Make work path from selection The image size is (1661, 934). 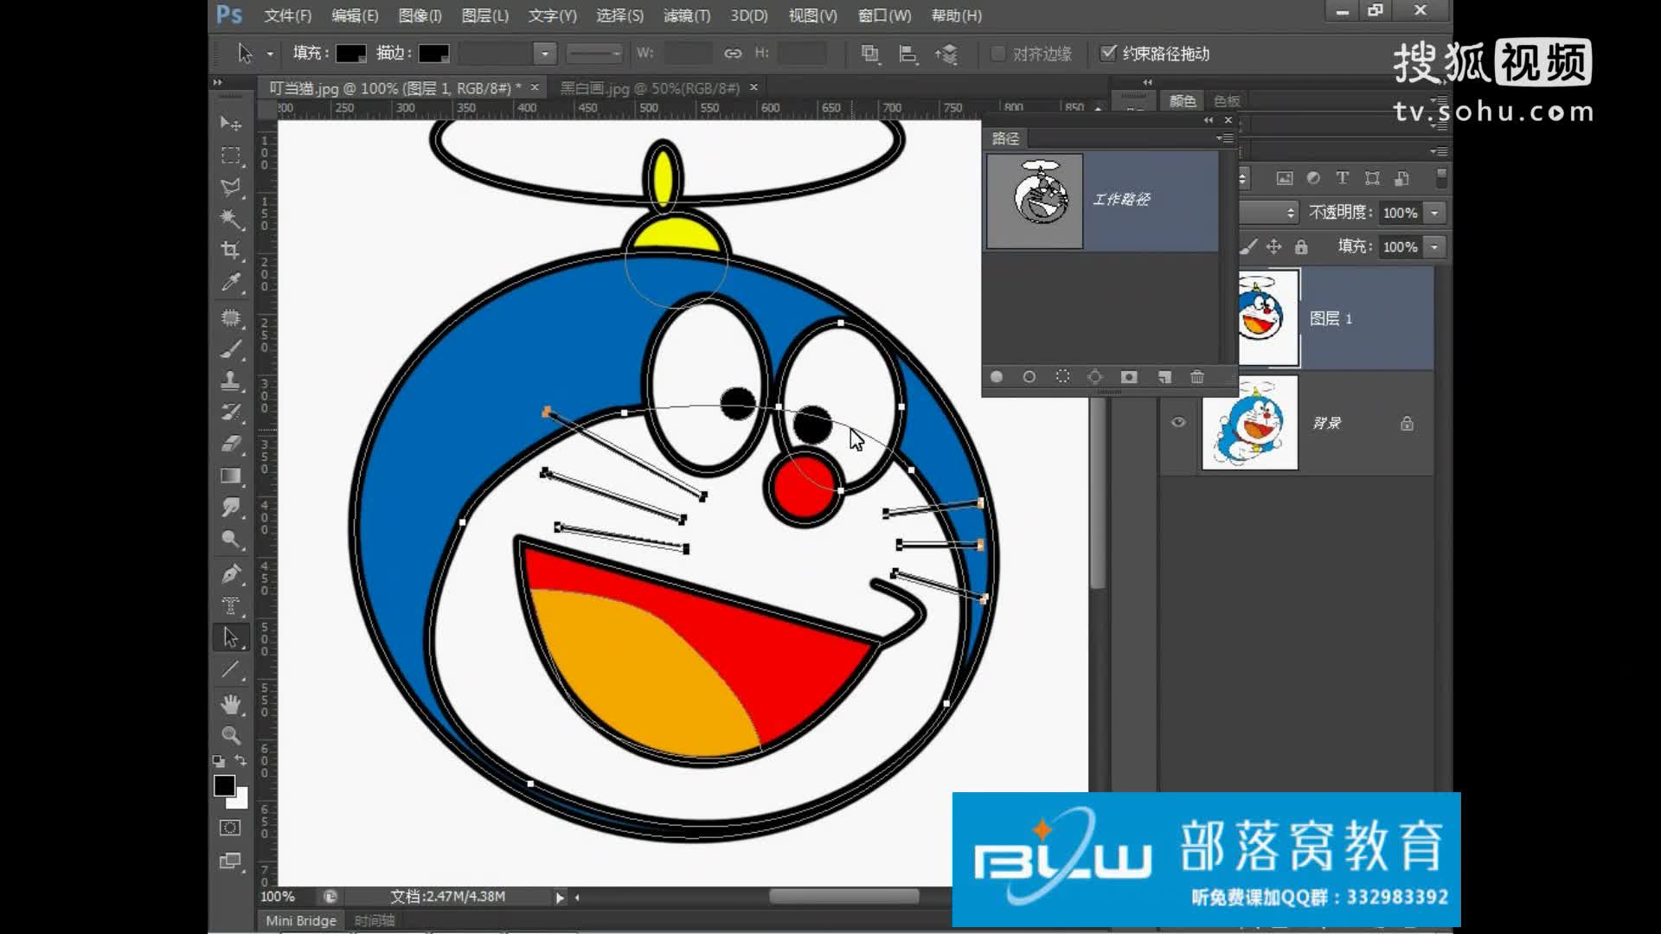coord(1095,377)
